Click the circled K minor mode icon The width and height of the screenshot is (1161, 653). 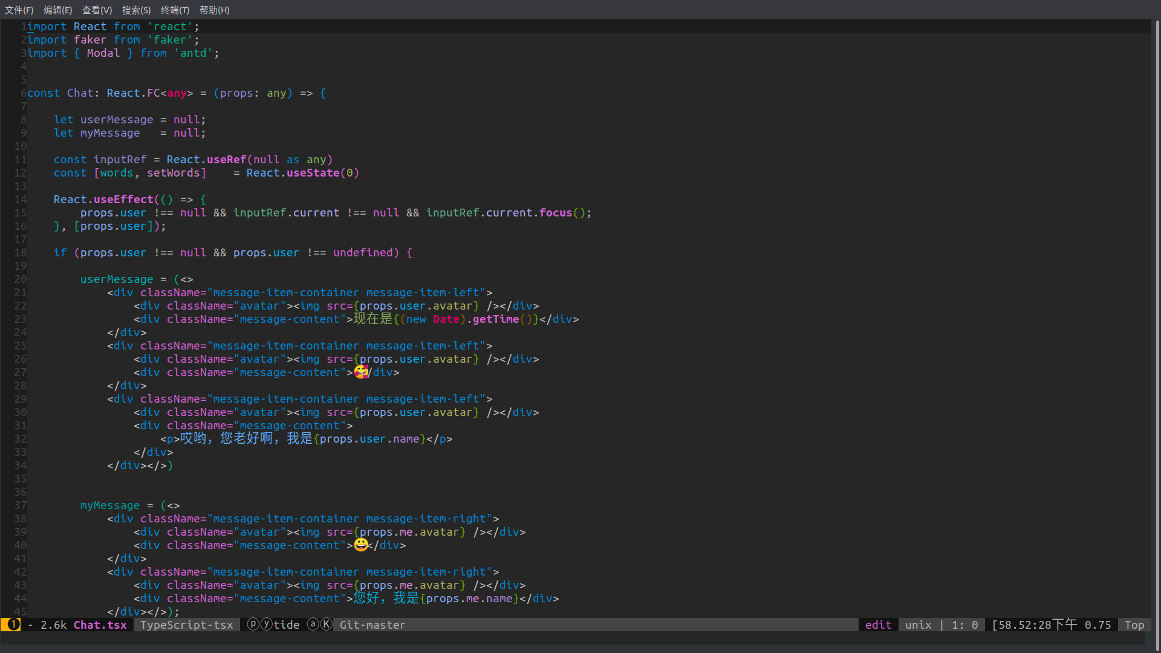pos(327,625)
